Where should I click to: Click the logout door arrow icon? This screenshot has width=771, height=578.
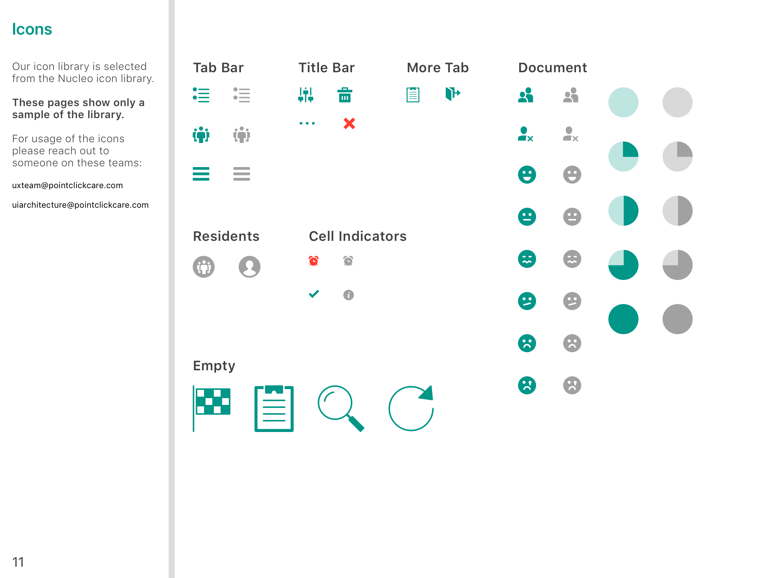453,94
